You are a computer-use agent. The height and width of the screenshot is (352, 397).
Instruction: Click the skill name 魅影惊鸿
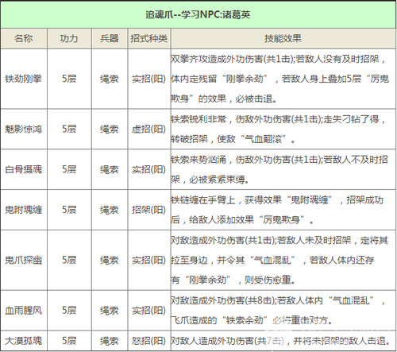tap(24, 129)
